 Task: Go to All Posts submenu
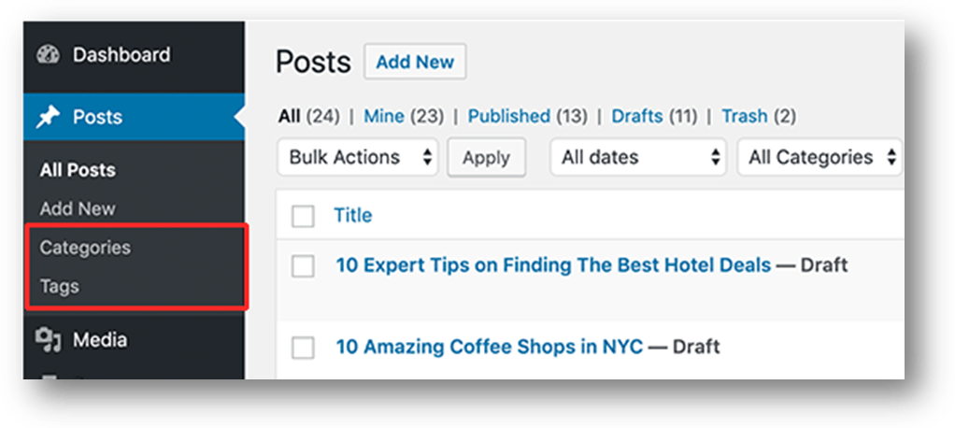coord(78,170)
